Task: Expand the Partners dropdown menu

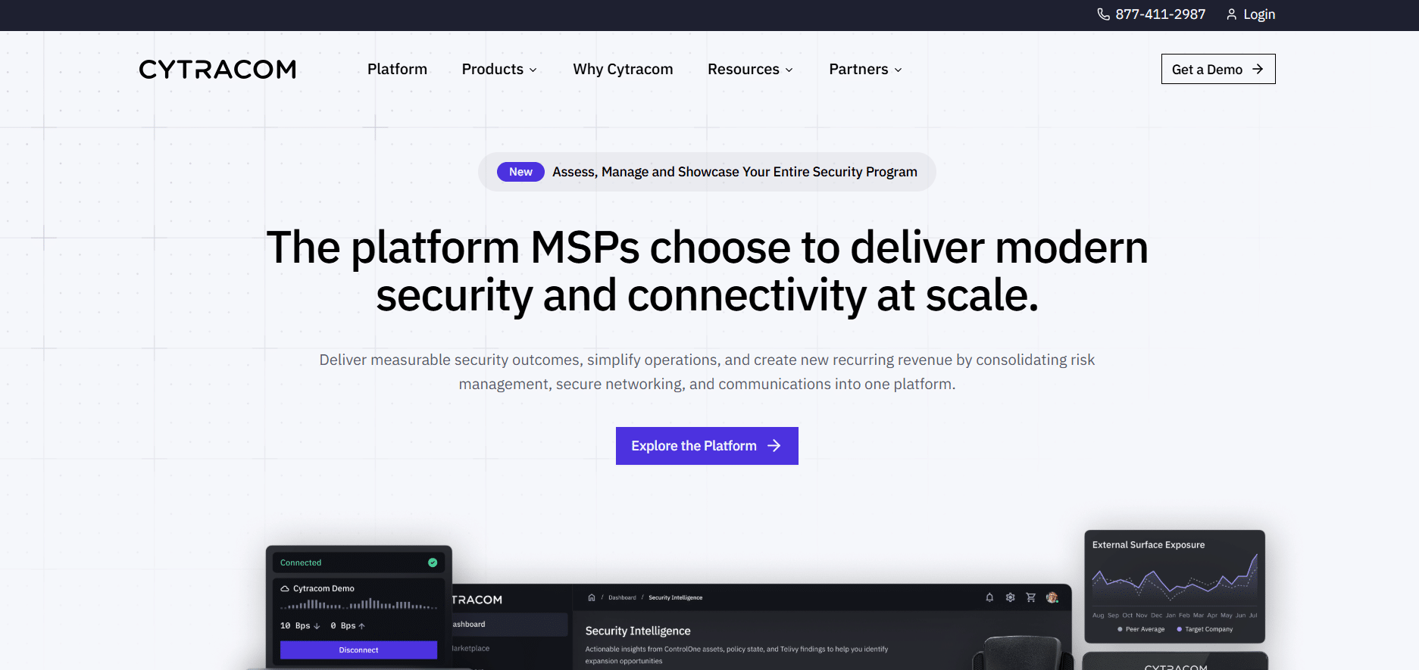Action: (x=865, y=69)
